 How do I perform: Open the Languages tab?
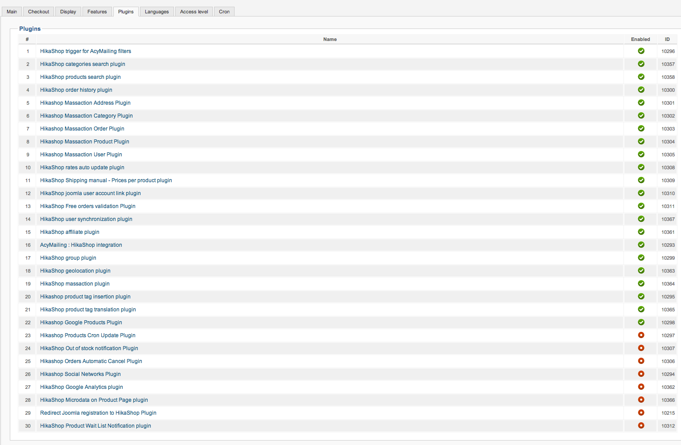157,12
